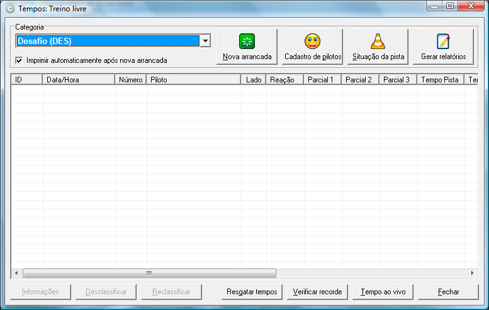The width and height of the screenshot is (489, 310).
Task: Expand the Categoria dropdown arrow
Action: click(x=205, y=41)
